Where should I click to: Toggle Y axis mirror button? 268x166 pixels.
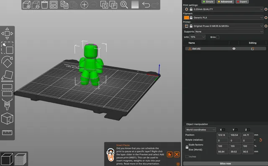pos(236,130)
